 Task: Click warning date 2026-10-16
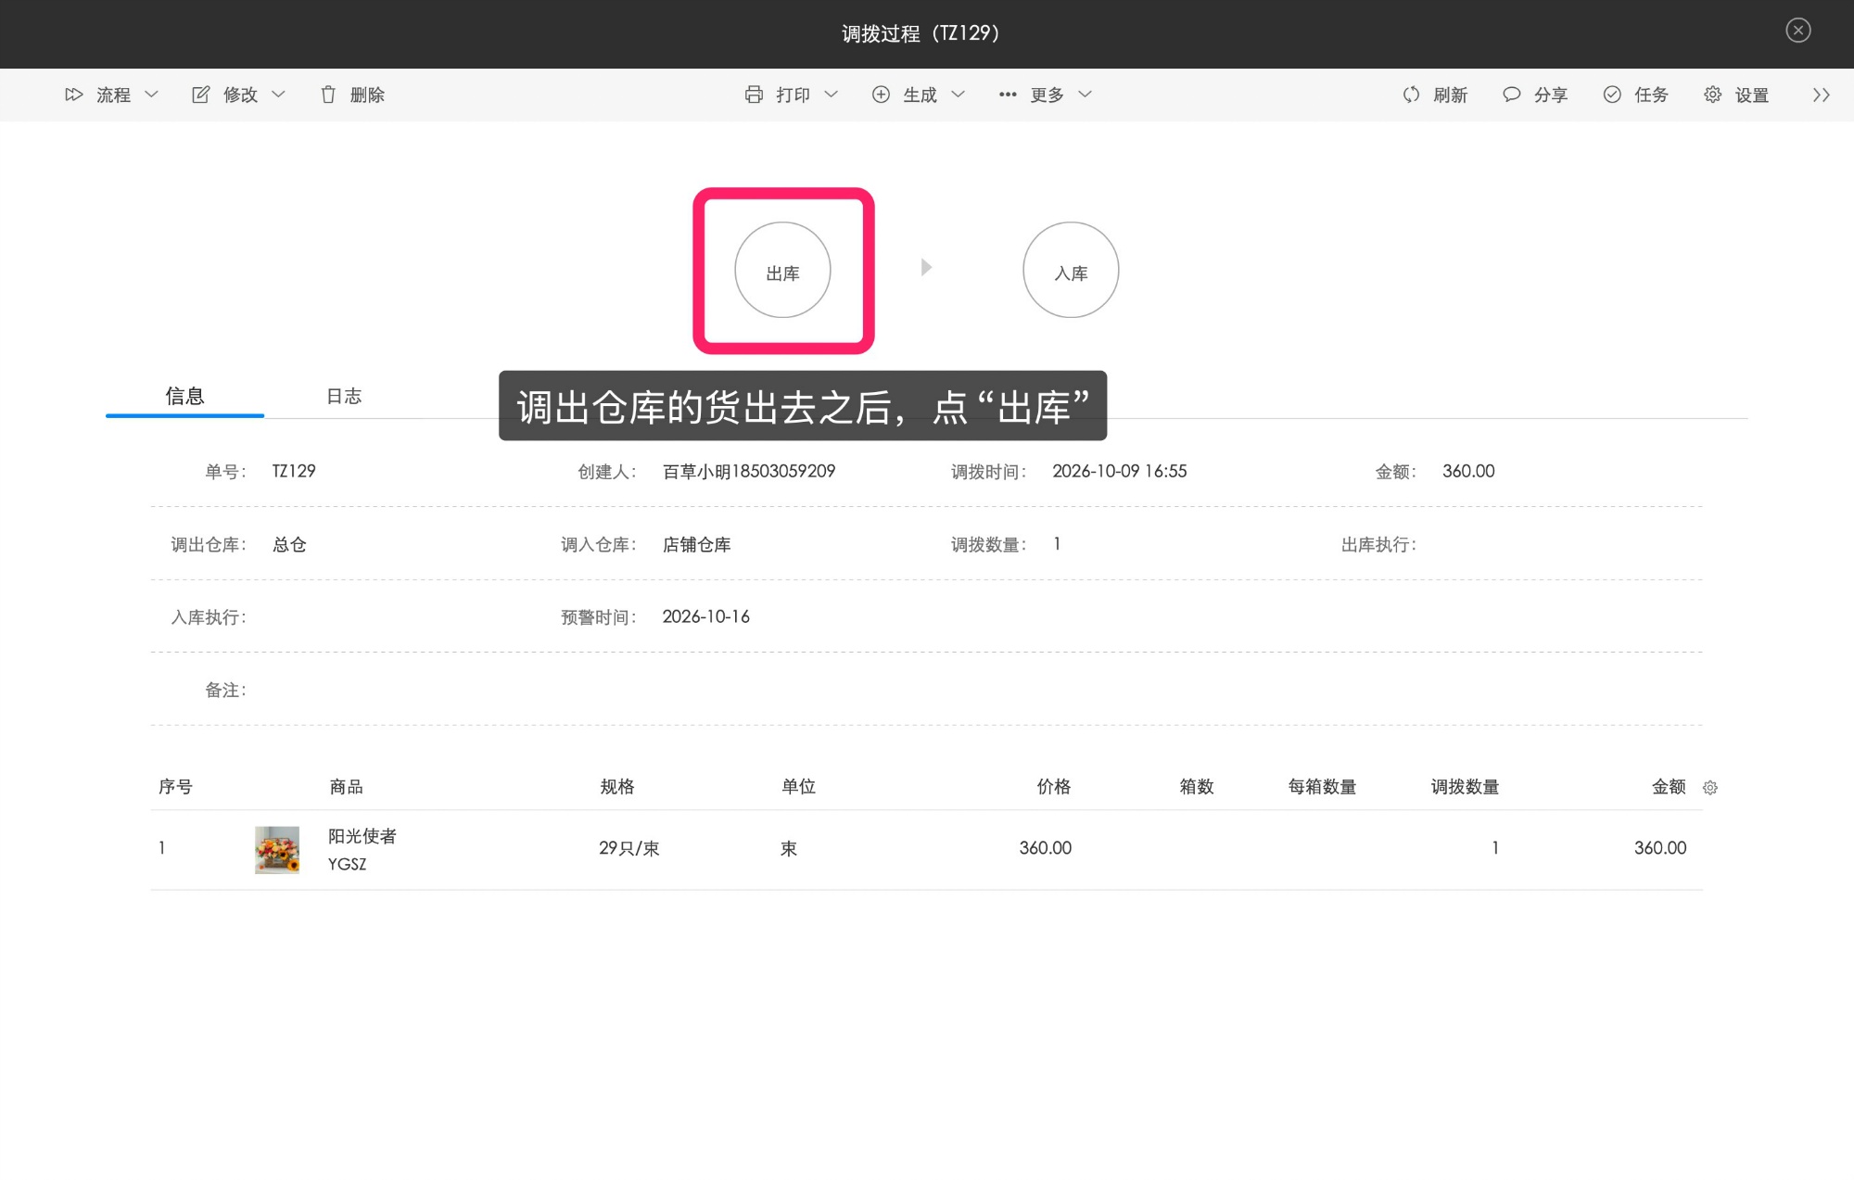(706, 616)
